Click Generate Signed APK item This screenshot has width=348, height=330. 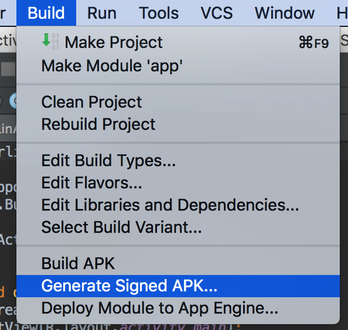(178, 286)
